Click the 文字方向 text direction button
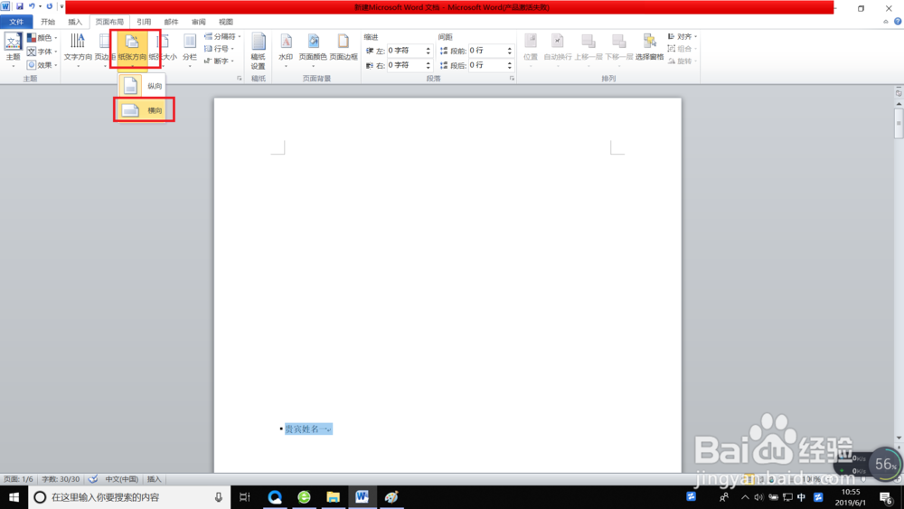Screen dimensions: 904x509 [78, 50]
